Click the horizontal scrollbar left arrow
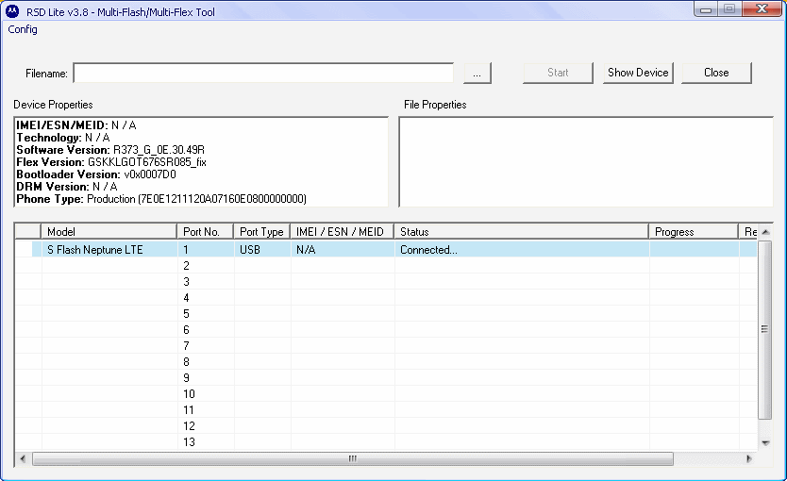787x481 pixels. pos(22,458)
